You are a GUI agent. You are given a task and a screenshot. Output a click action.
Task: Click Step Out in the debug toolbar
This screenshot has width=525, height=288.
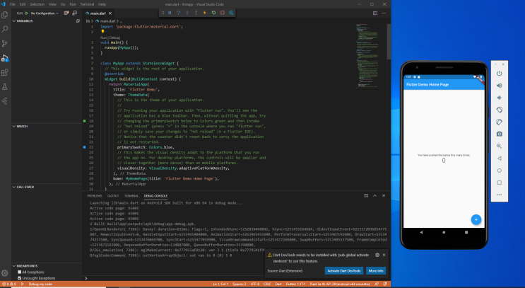coord(196,13)
